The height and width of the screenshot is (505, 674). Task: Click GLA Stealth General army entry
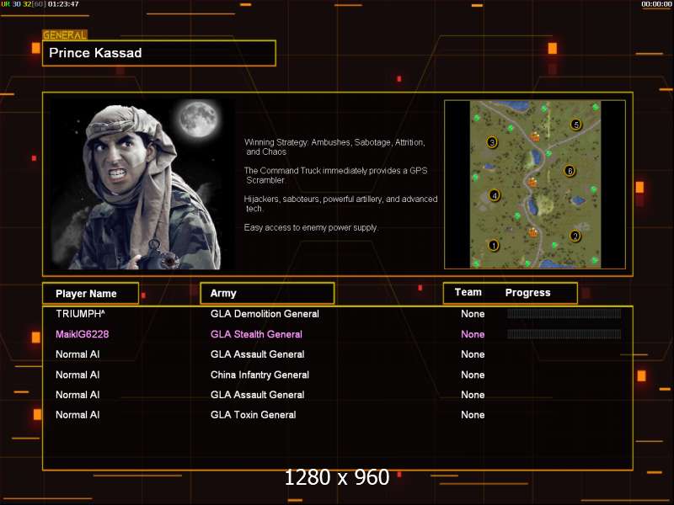(256, 334)
